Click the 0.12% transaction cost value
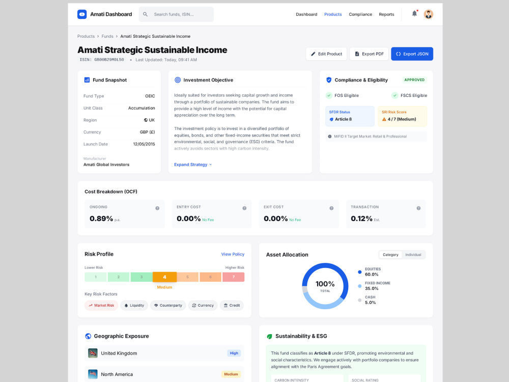This screenshot has width=509, height=382. tap(361, 219)
